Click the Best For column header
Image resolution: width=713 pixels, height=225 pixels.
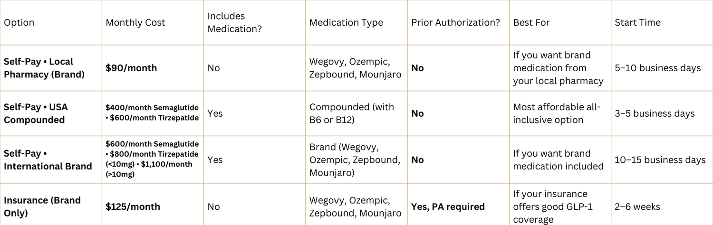point(531,23)
